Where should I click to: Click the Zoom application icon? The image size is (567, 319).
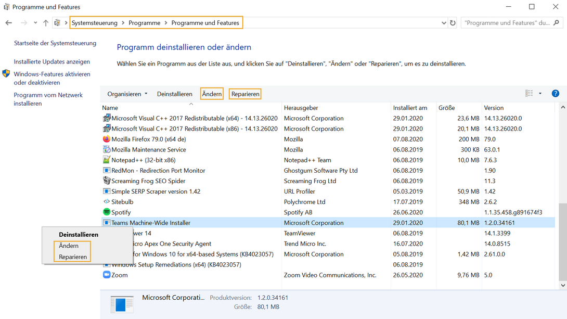(x=107, y=275)
